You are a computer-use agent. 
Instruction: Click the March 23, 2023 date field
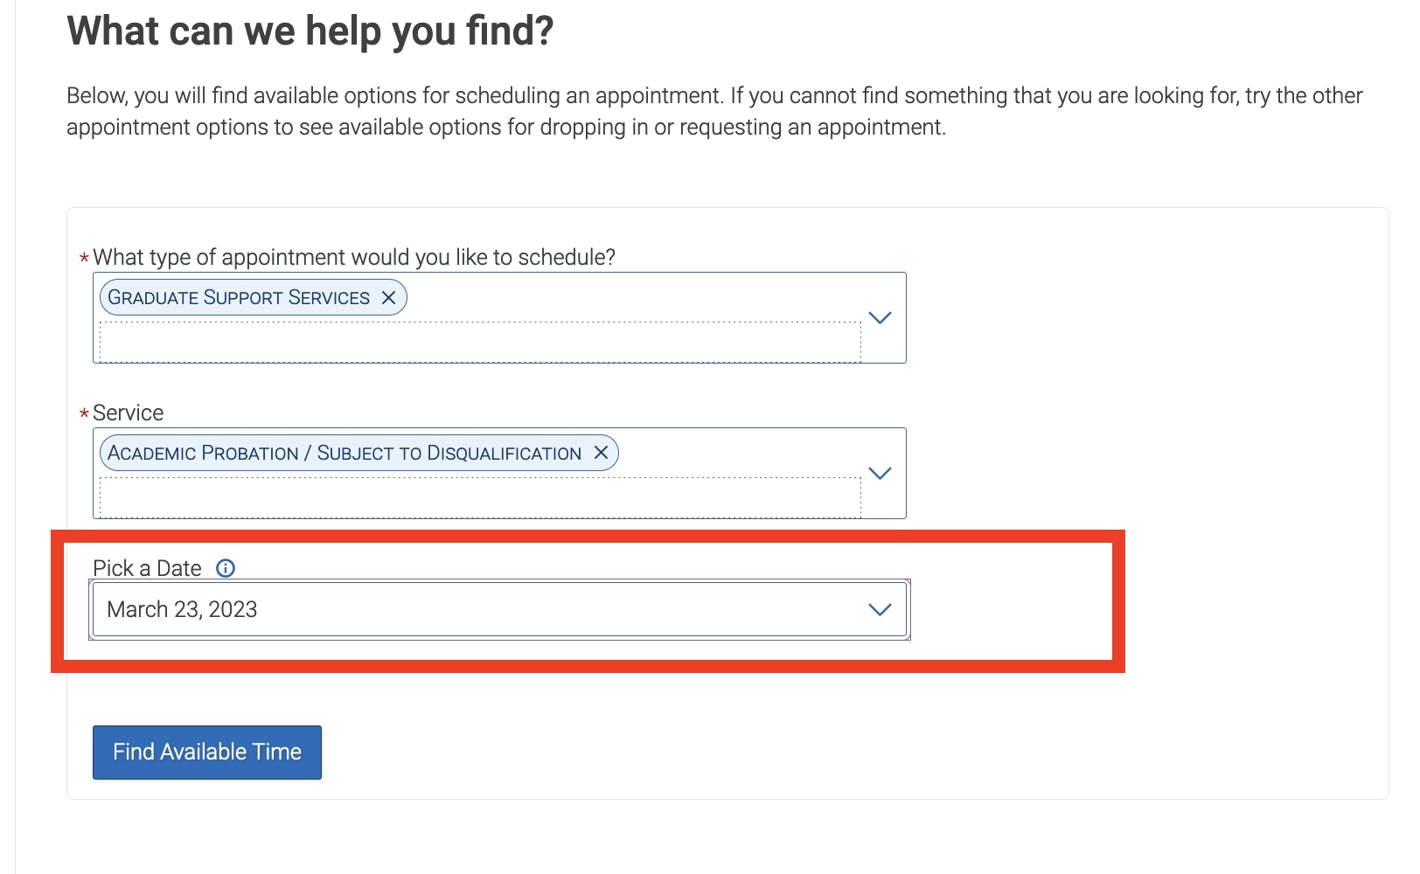pyautogui.click(x=499, y=609)
